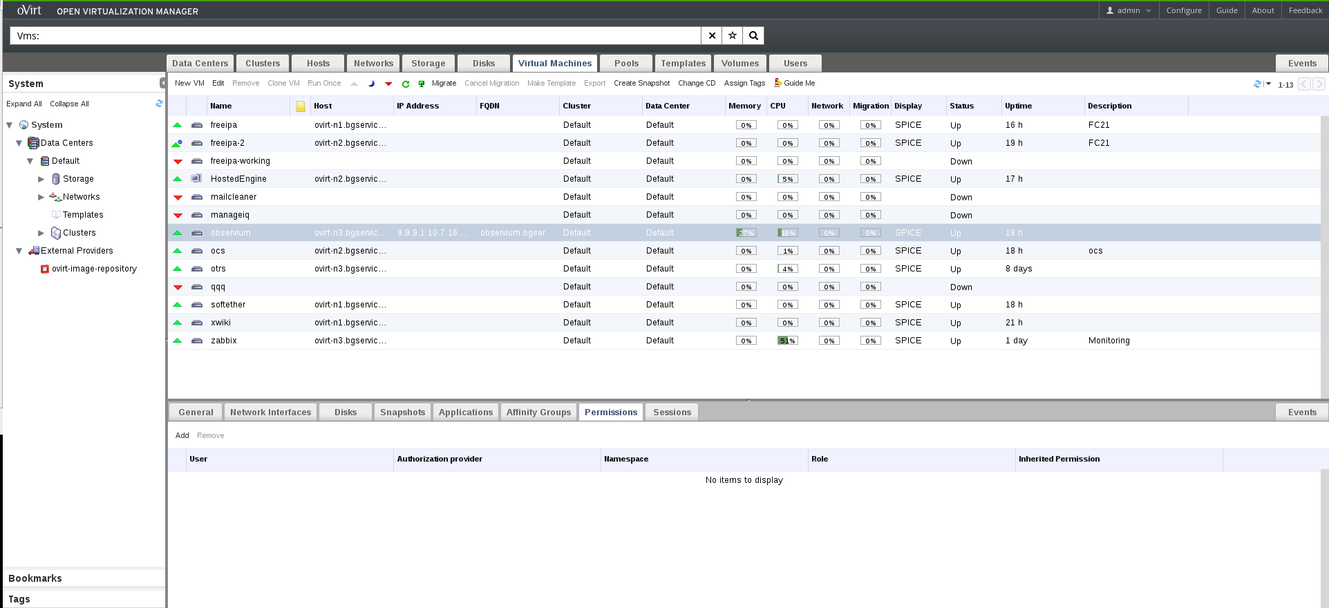Open VM console via green monitor icon
This screenshot has height=608, width=1329.
click(422, 84)
